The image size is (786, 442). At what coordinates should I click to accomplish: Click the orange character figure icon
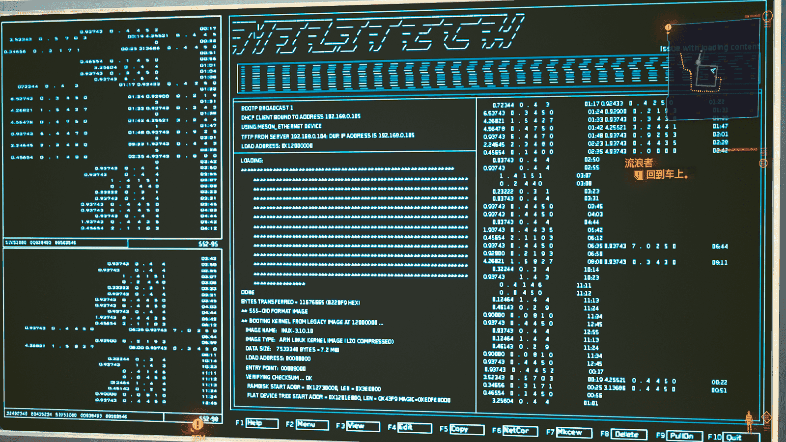[x=749, y=422]
